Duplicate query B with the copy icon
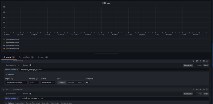The image size is (213, 104). 197,89
